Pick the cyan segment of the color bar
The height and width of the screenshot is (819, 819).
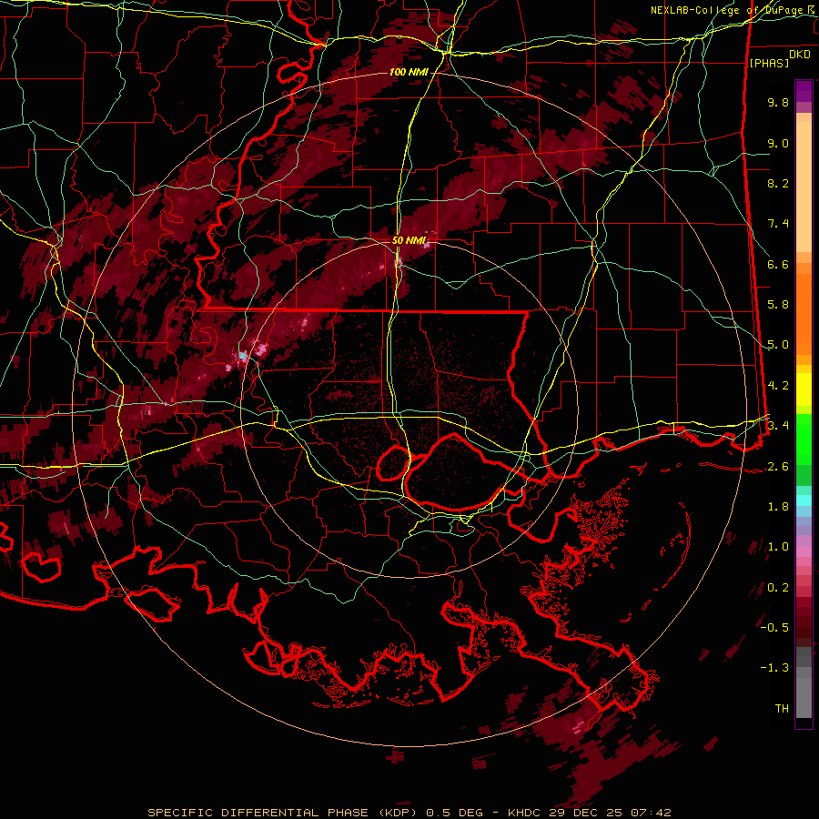click(x=804, y=500)
